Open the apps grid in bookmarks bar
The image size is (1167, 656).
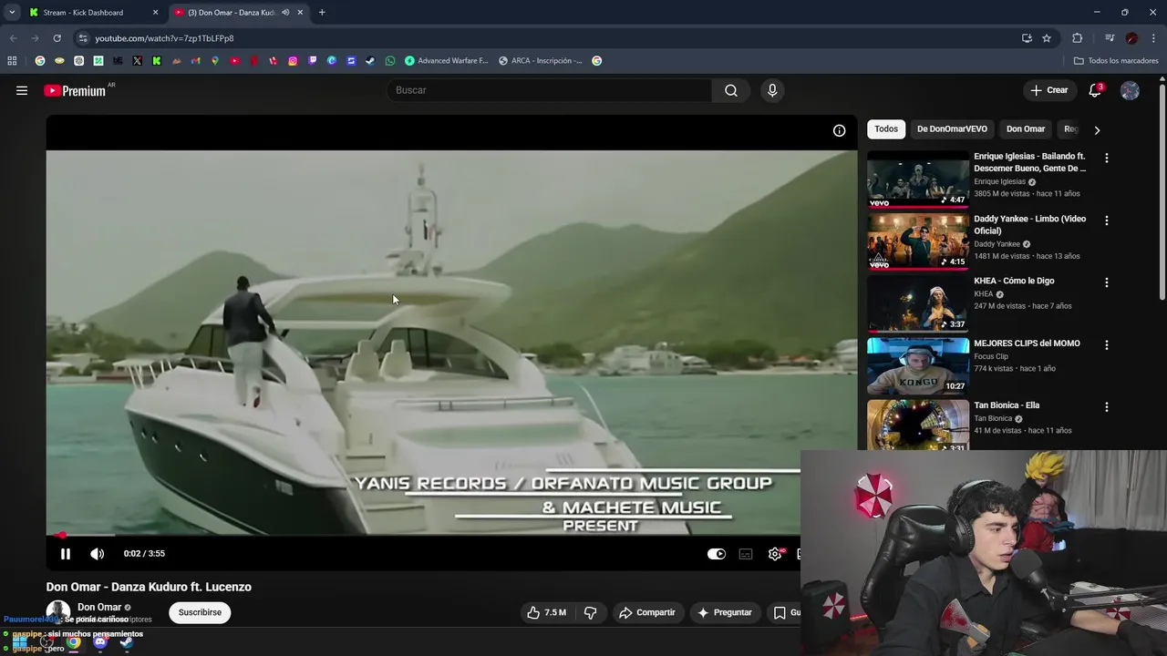click(12, 61)
